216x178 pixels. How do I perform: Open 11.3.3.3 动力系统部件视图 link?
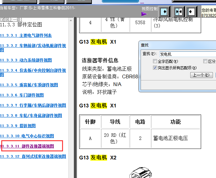pyautogui.click(x=26, y=60)
